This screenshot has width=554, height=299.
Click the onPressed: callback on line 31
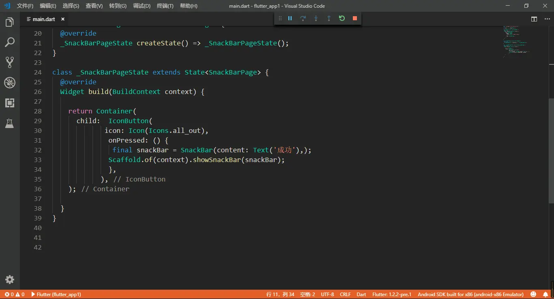(129, 140)
